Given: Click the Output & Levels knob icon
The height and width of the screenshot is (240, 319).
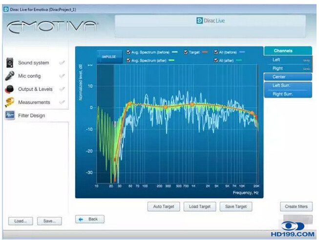Looking at the screenshot, I should (x=9, y=89).
